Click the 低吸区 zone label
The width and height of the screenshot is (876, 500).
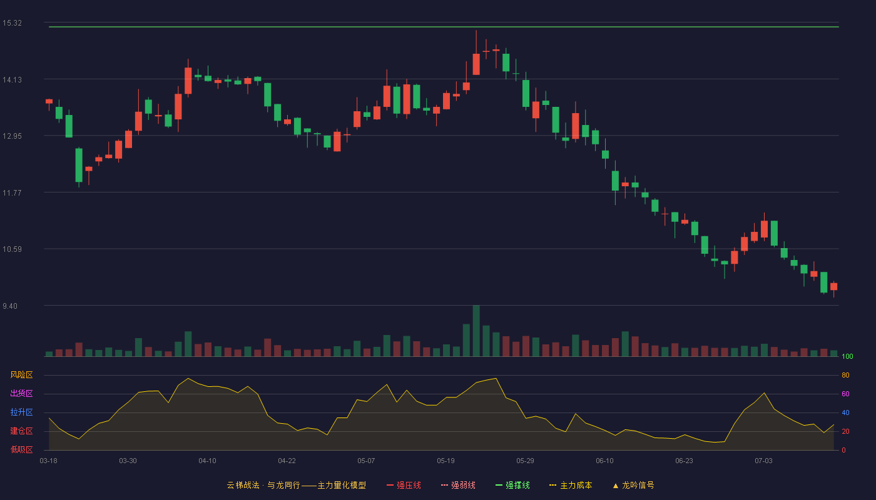[x=21, y=449]
